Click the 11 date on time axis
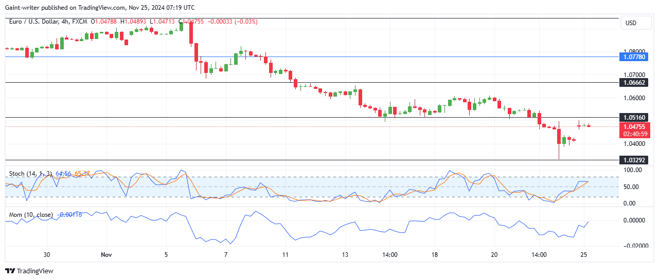Image resolution: width=659 pixels, height=280 pixels. (x=285, y=254)
